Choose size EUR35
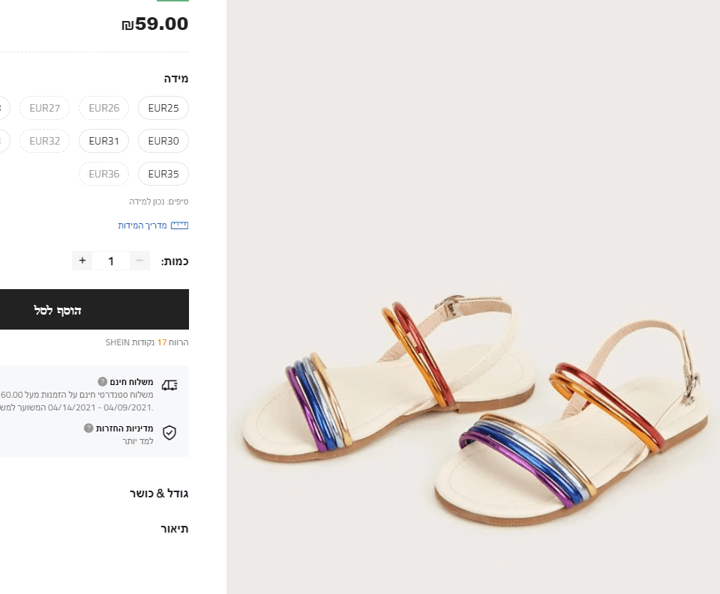The height and width of the screenshot is (594, 720). point(163,174)
